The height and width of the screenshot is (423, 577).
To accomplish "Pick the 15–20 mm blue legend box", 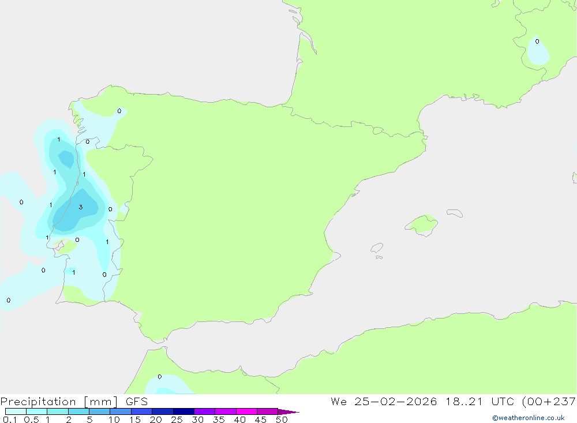I will pos(141,411).
